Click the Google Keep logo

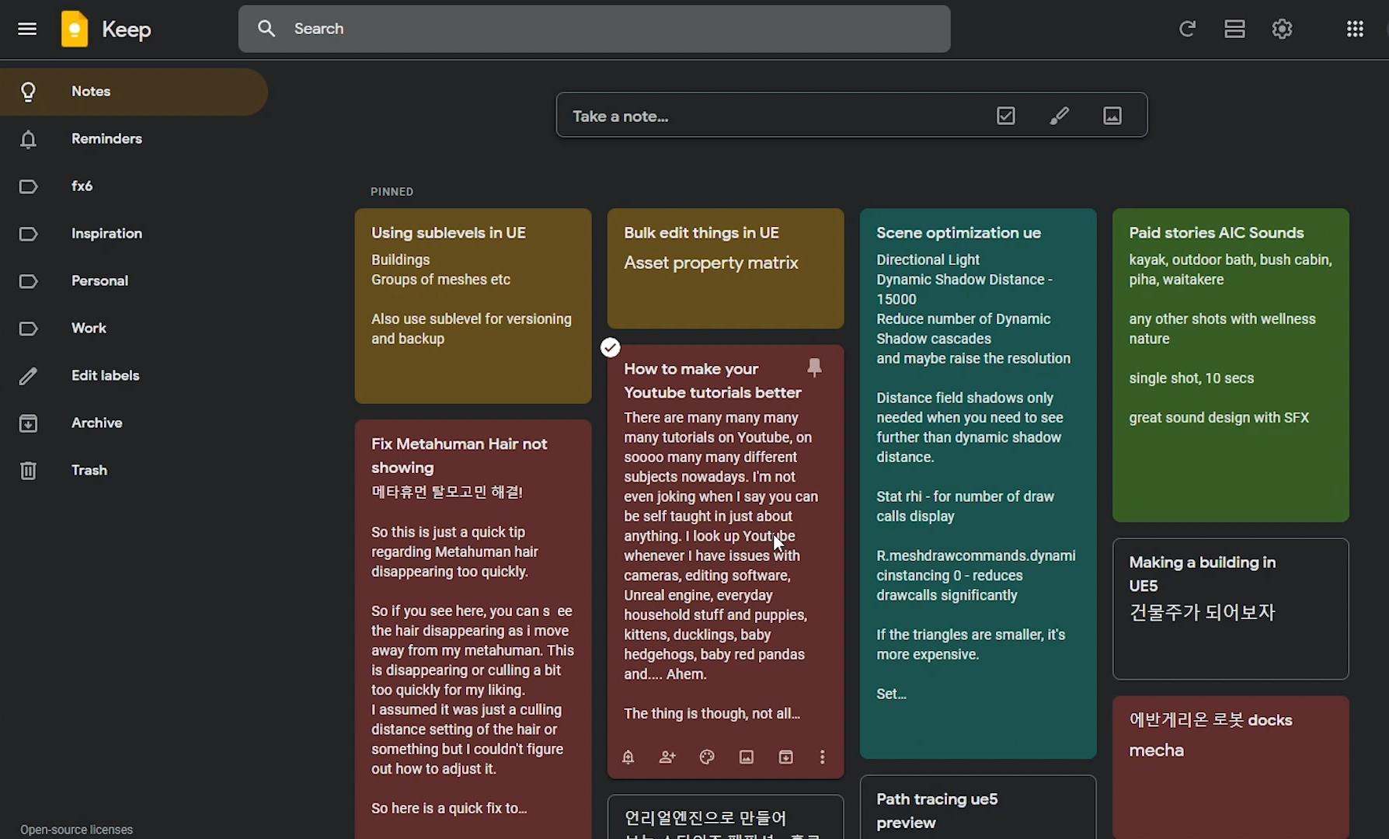coord(75,29)
